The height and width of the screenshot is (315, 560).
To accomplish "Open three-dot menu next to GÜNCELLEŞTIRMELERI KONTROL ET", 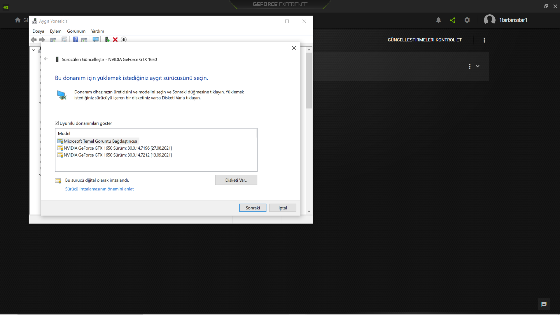I will point(484,40).
